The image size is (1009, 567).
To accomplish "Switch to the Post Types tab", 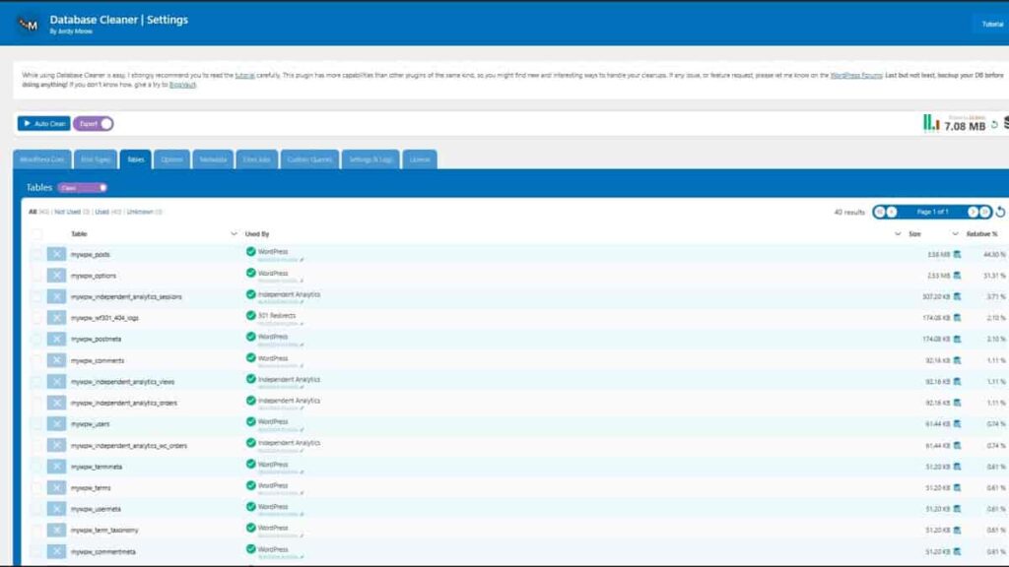I will [x=96, y=159].
